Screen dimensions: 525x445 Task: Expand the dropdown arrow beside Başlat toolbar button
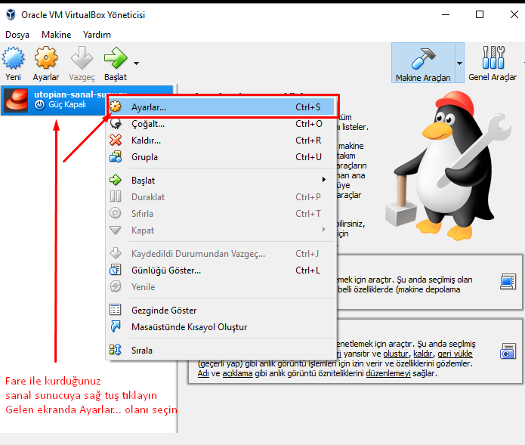136,63
